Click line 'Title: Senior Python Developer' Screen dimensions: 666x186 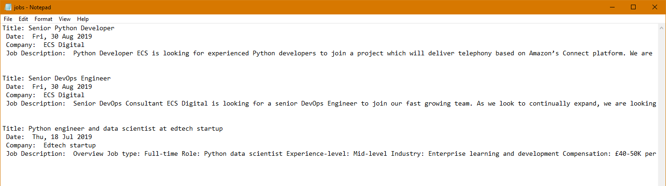[58, 28]
